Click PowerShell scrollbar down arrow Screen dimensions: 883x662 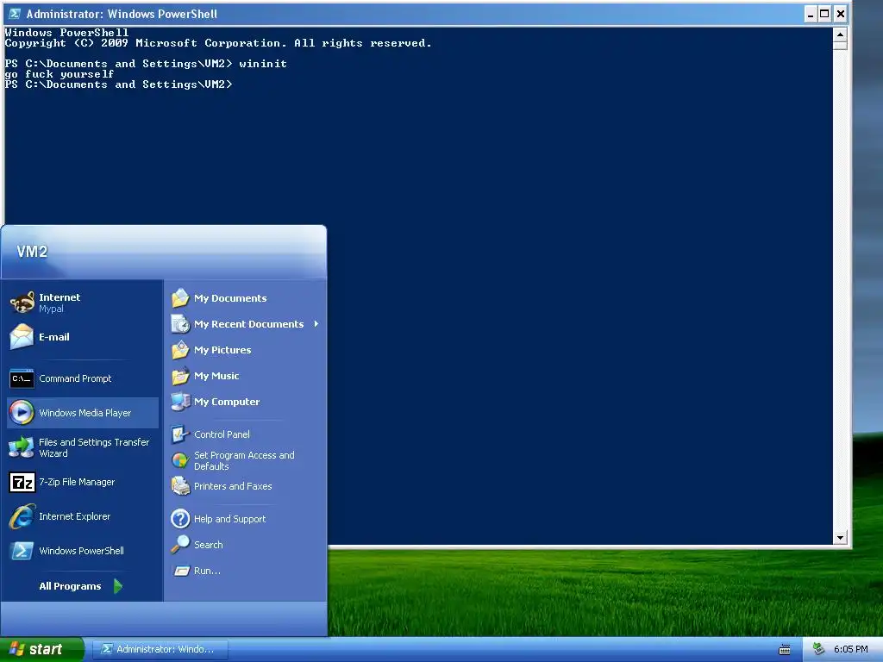pyautogui.click(x=840, y=538)
